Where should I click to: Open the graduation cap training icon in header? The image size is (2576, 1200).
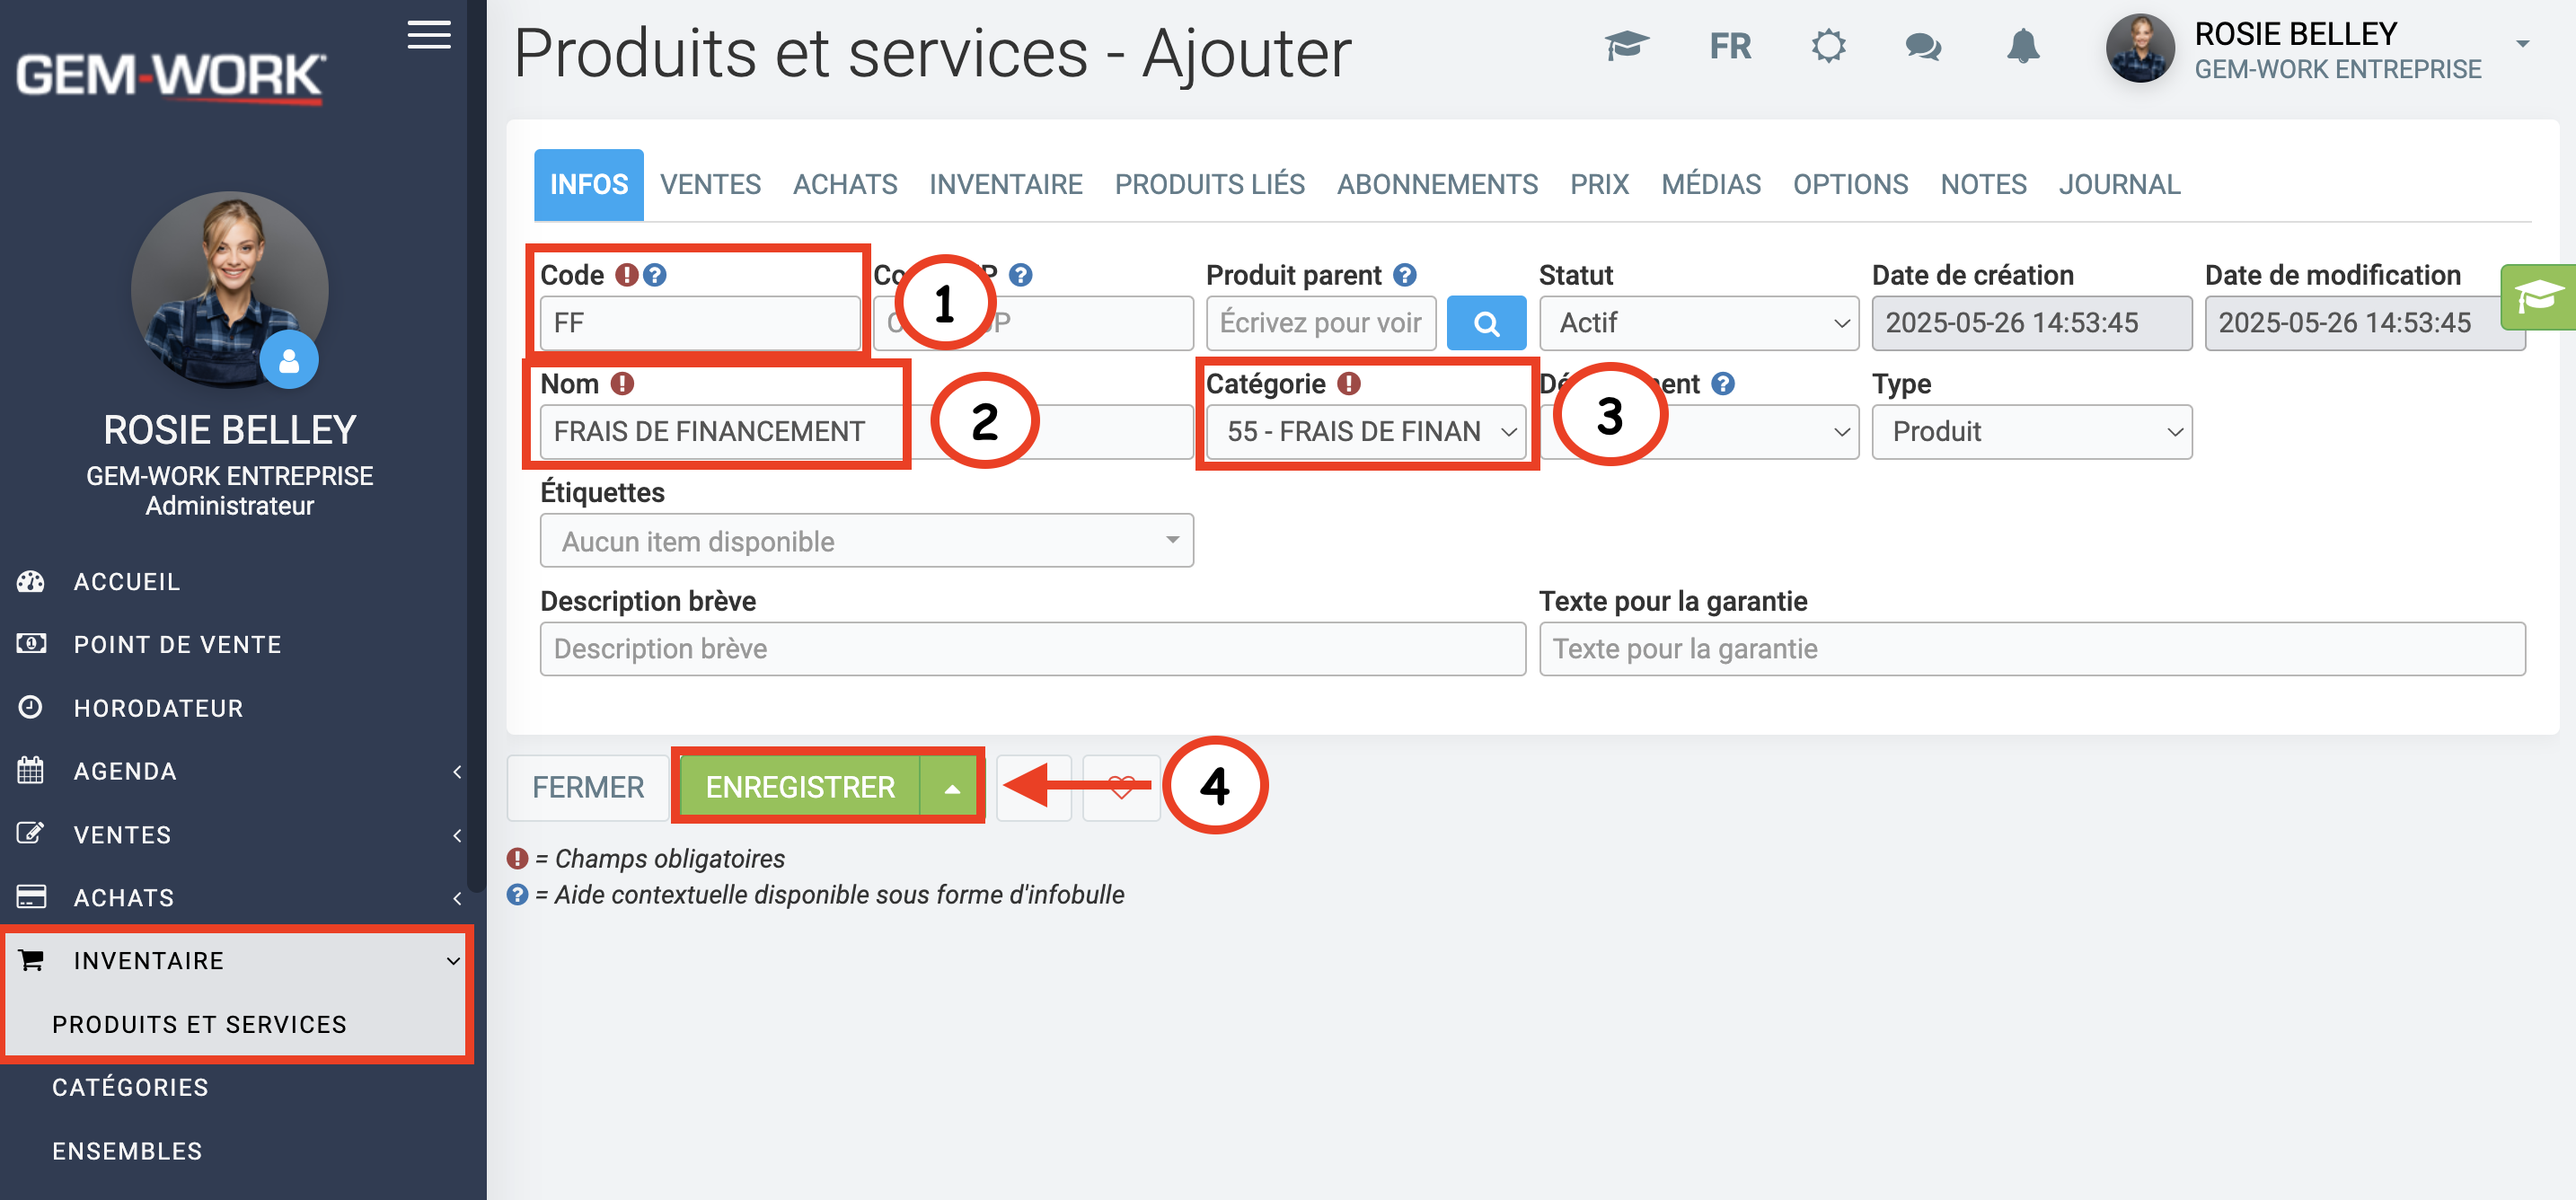[1626, 46]
